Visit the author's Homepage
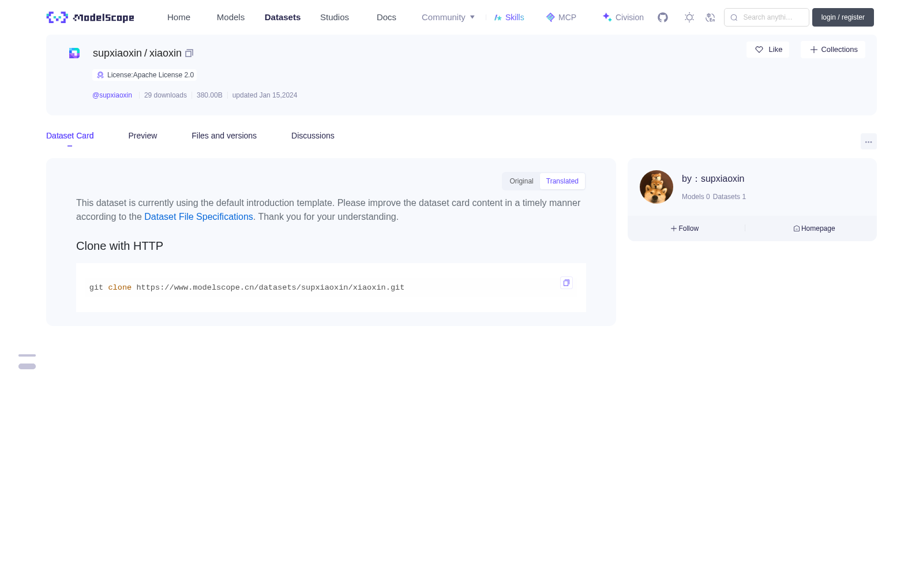Image resolution: width=923 pixels, height=577 pixels. point(814,228)
